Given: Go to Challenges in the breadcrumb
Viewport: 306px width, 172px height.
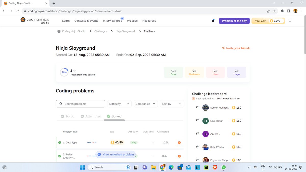Looking at the screenshot, I should click(x=100, y=31).
